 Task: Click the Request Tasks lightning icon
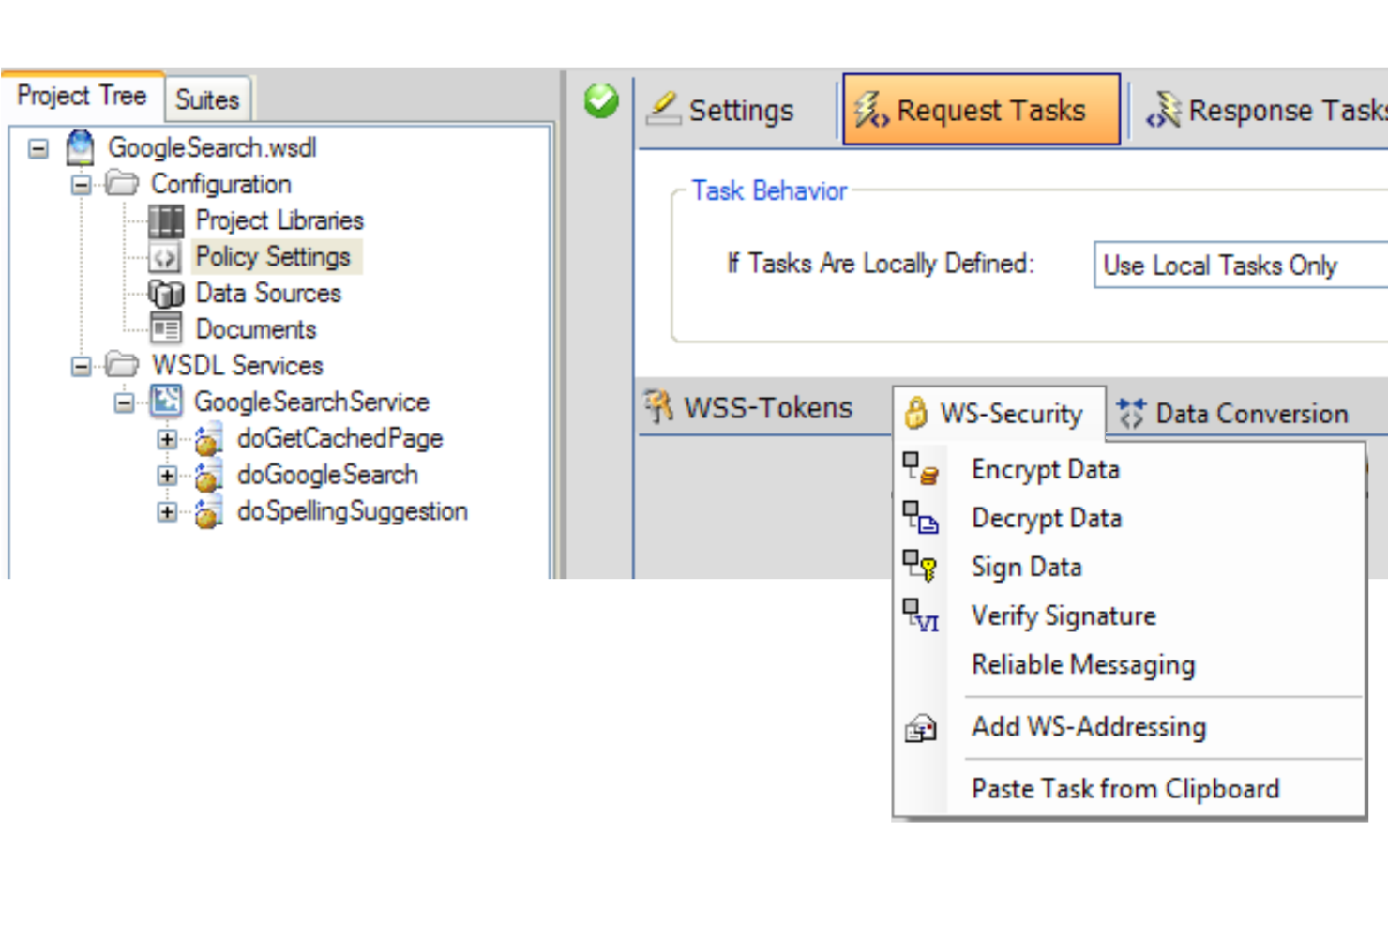[x=870, y=110]
